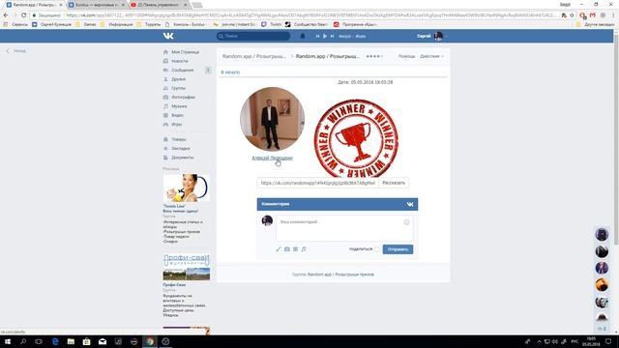Click the home icon beside Моя Страница
Viewport: 619px width, 348px height.
pos(165,52)
